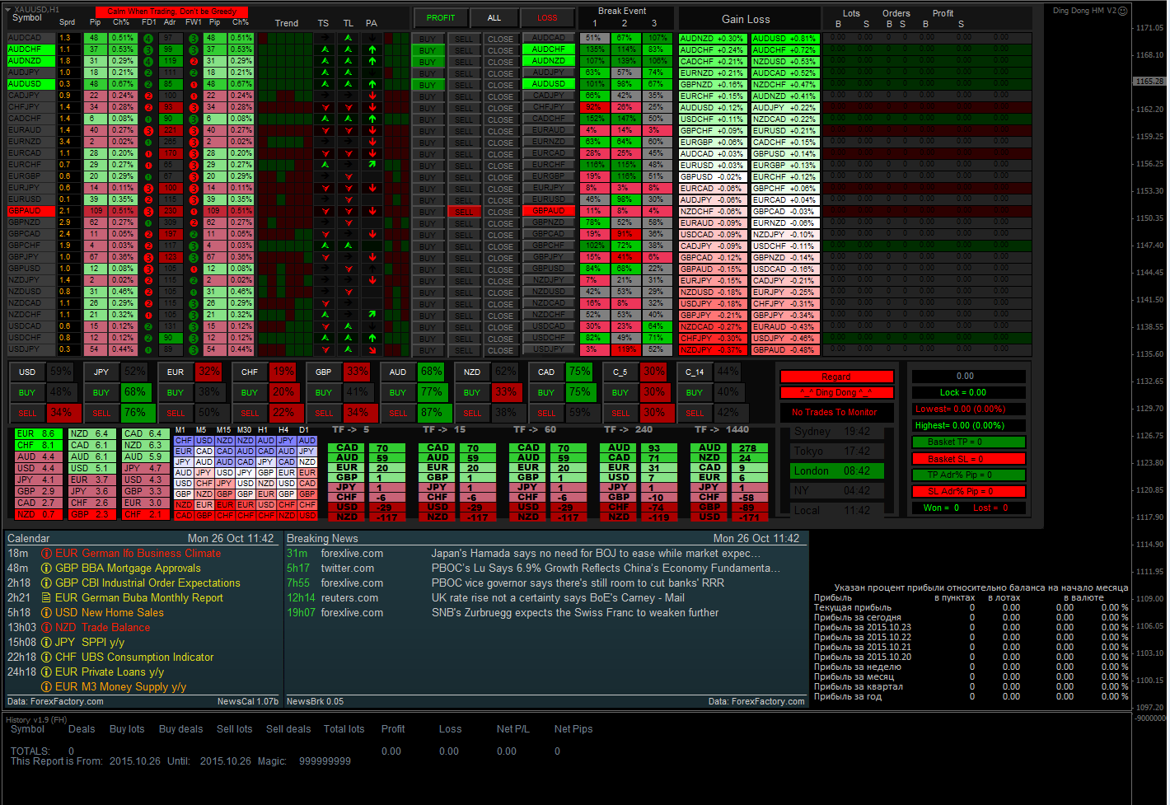Open headline UK rate rise not a certainty

pyautogui.click(x=558, y=598)
